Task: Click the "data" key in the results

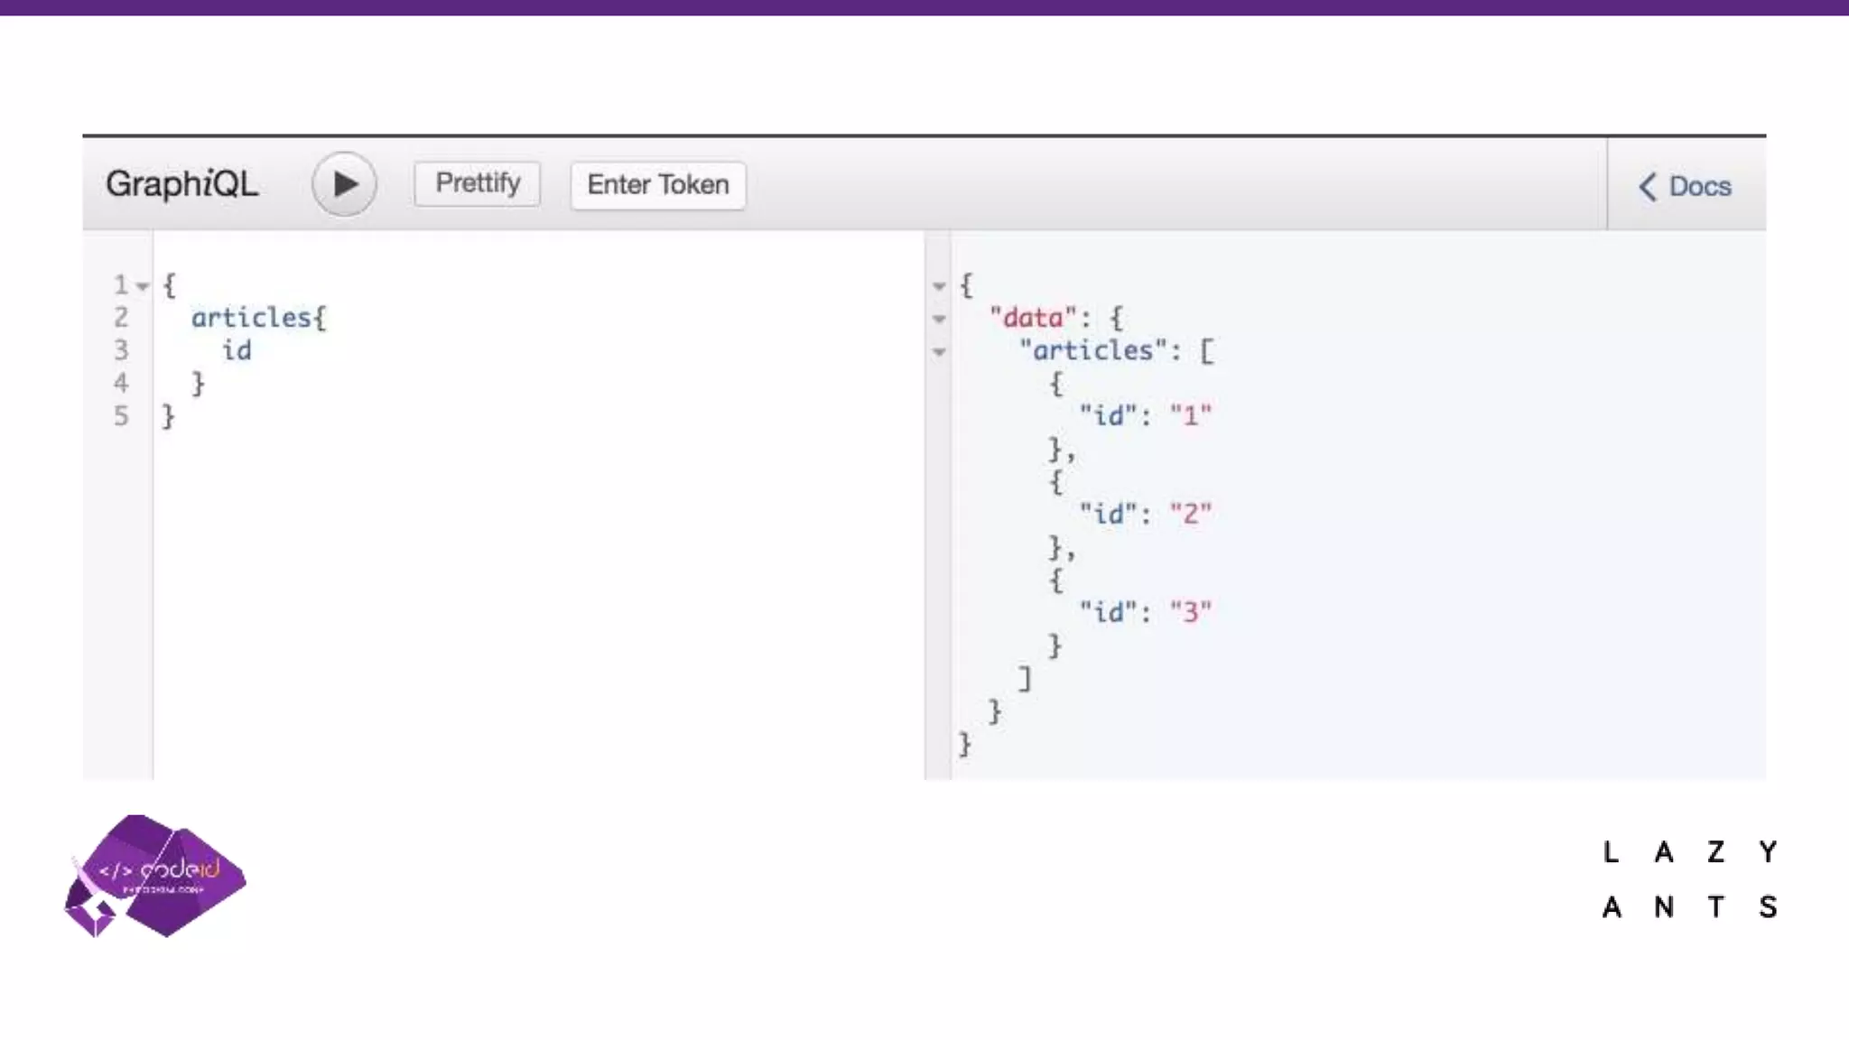Action: pos(1033,318)
